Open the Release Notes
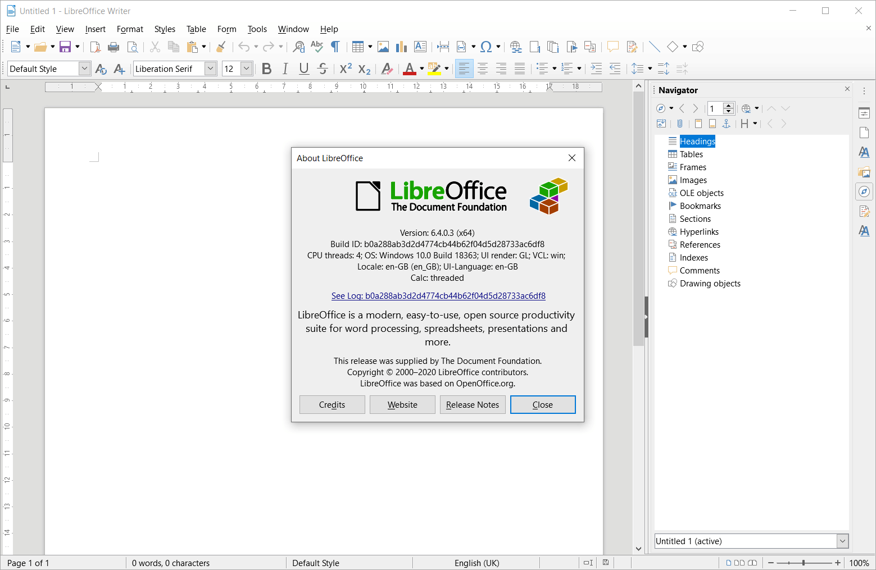Screen dimensions: 876x570 pyautogui.click(x=473, y=405)
